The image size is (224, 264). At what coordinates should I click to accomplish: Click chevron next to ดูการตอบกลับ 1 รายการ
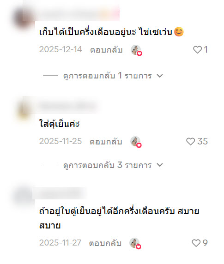pyautogui.click(x=160, y=76)
